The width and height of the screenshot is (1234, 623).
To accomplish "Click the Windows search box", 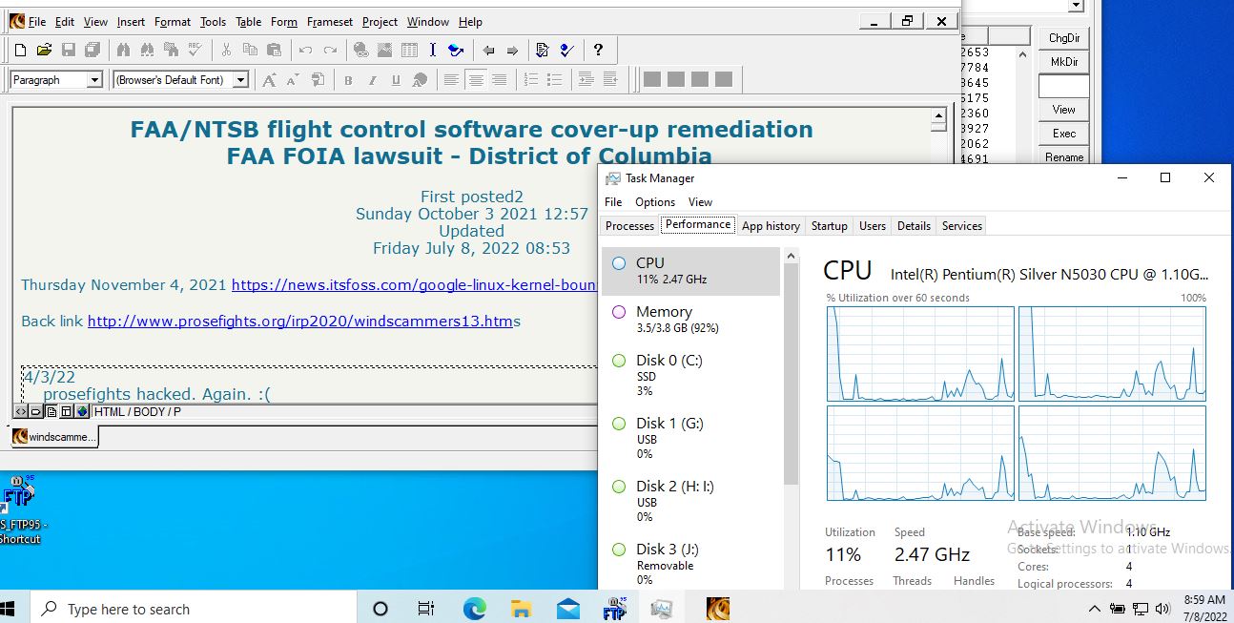I will point(194,609).
